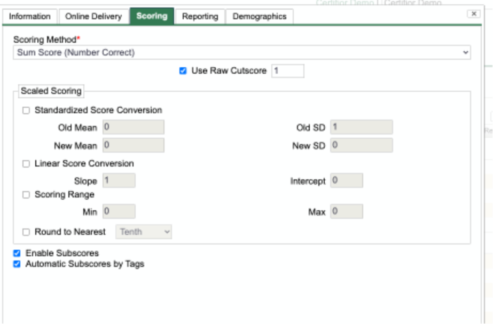Check the Round to Nearest checkbox
Viewport: 493px width, 324px height.
click(x=26, y=232)
